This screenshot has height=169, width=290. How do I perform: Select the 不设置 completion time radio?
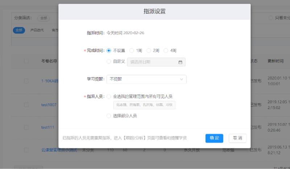pos(109,51)
